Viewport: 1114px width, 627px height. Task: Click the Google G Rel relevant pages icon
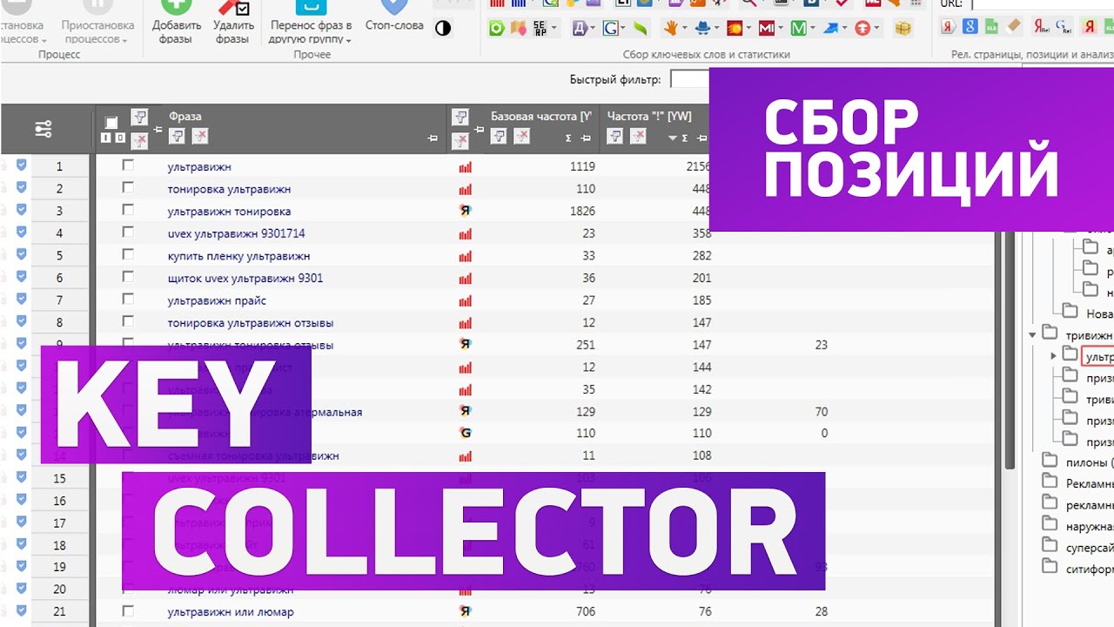[1064, 27]
